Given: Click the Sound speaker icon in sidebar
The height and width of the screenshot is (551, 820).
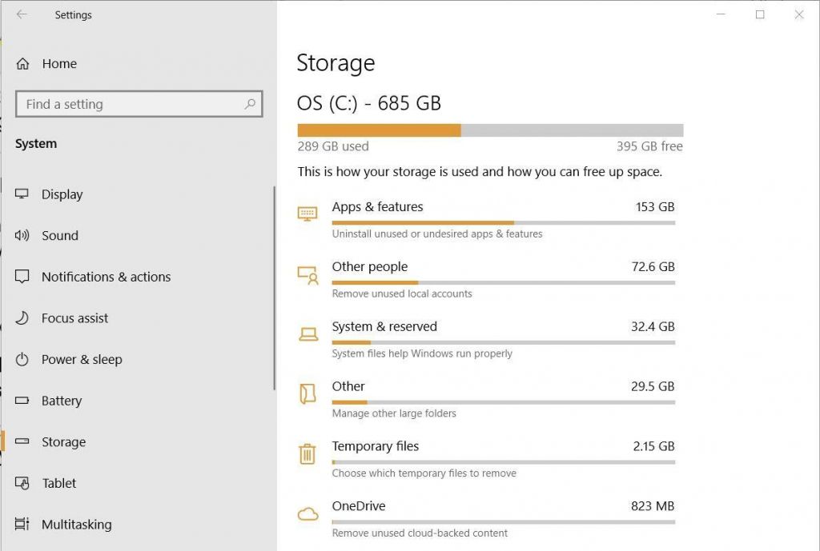Looking at the screenshot, I should (22, 235).
